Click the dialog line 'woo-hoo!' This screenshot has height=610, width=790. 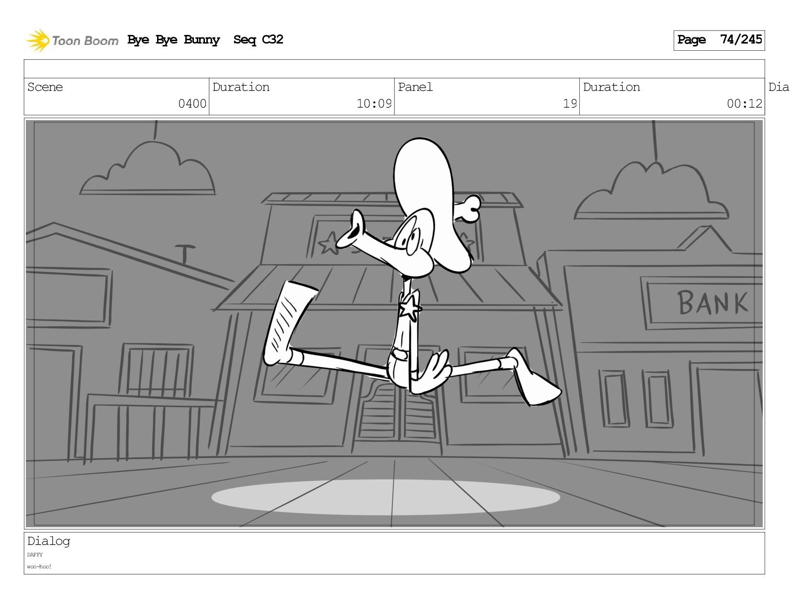pyautogui.click(x=39, y=567)
